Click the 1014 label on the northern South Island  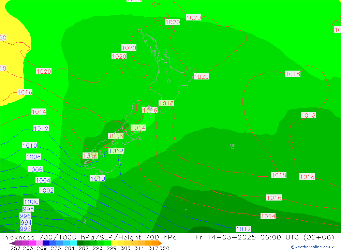click(x=138, y=128)
